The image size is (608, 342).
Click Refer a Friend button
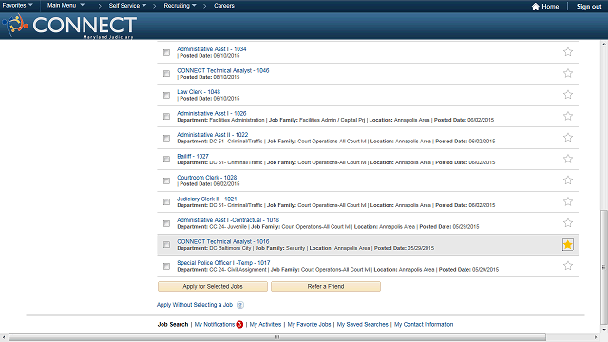pos(326,287)
